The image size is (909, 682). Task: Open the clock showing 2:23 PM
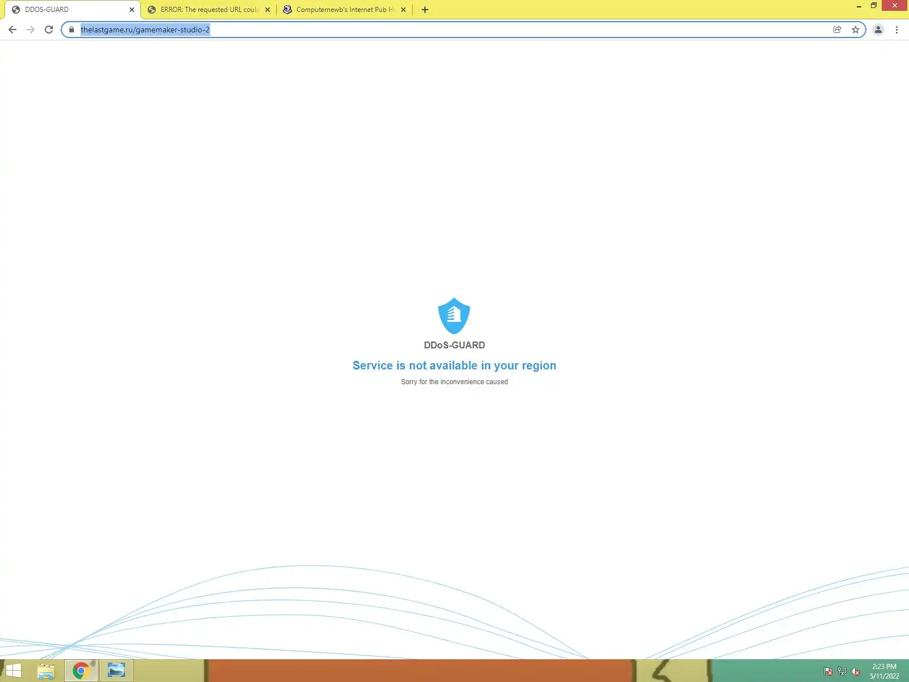[885, 671]
